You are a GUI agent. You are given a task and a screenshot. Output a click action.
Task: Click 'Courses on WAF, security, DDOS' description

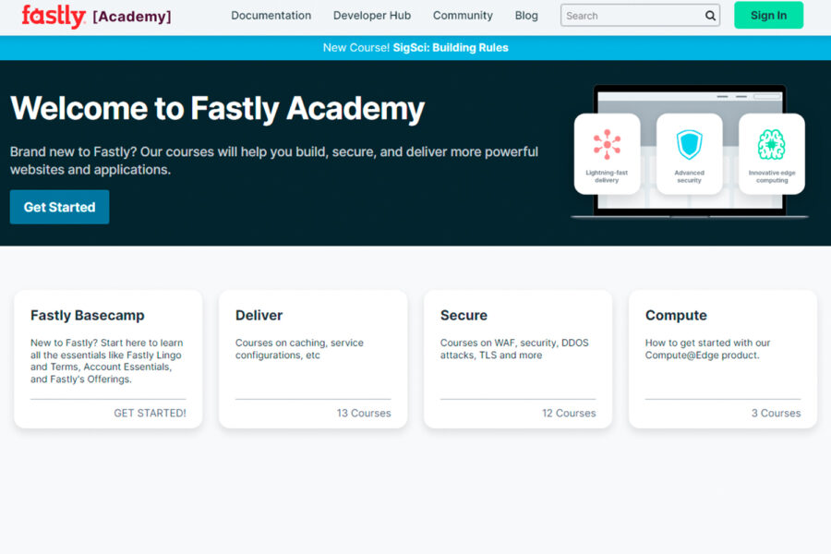coord(514,349)
